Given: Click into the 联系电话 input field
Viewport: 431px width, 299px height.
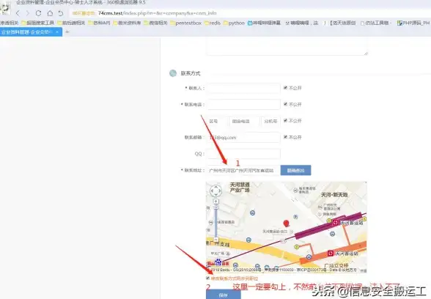Looking at the screenshot, I should [243, 105].
